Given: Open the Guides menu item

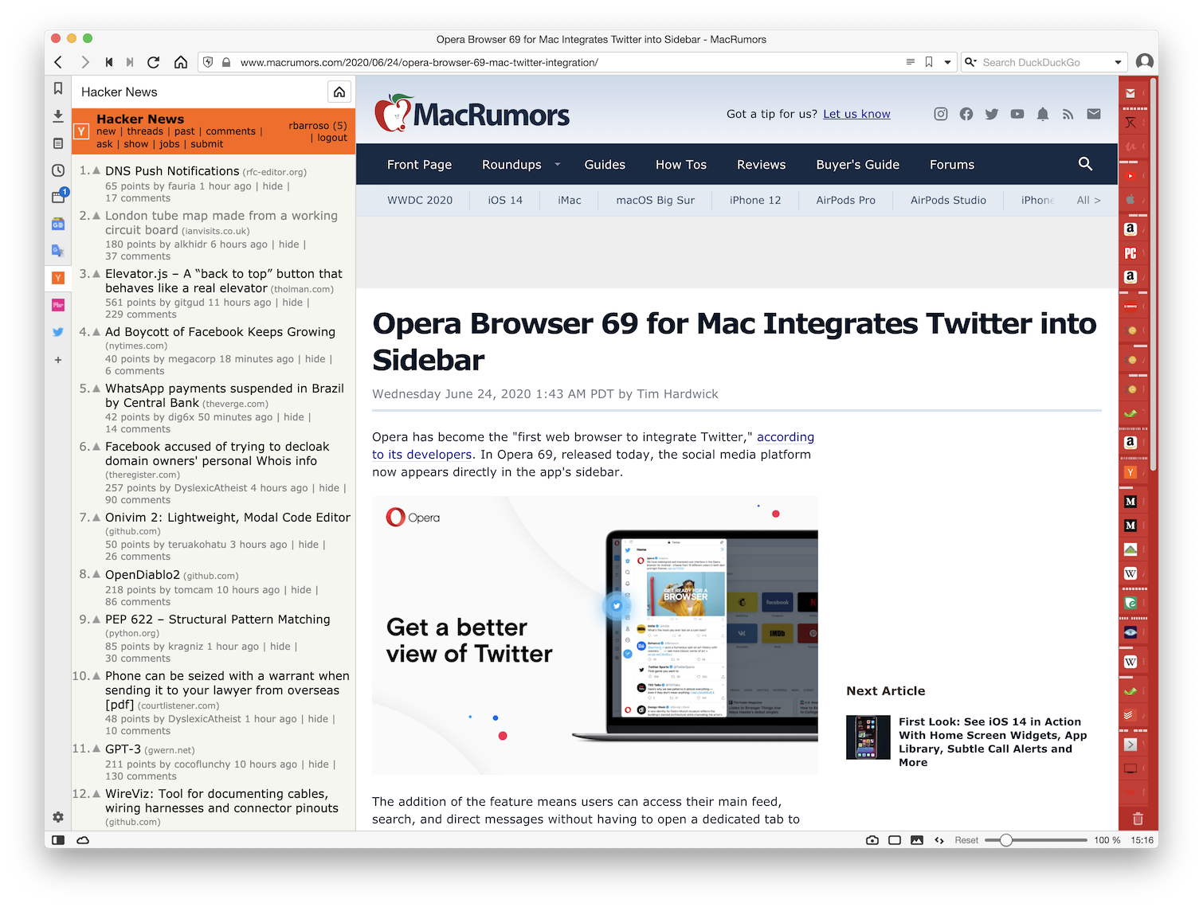Looking at the screenshot, I should (605, 165).
